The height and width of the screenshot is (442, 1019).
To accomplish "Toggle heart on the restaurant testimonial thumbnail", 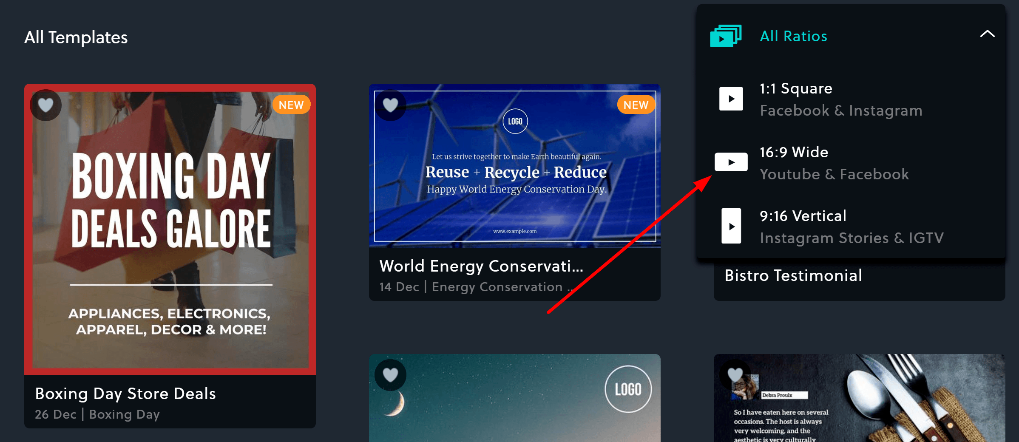I will tap(735, 375).
